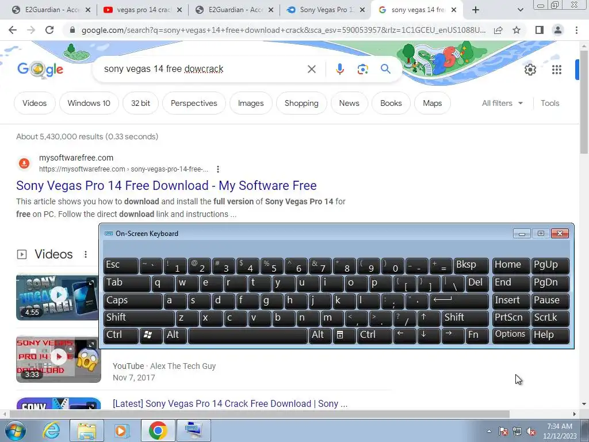Open Videos section more options
This screenshot has width=589, height=442.
coord(86,254)
